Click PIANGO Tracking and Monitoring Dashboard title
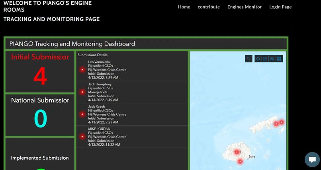Viewport: 321px width, 170px height. (x=72, y=44)
